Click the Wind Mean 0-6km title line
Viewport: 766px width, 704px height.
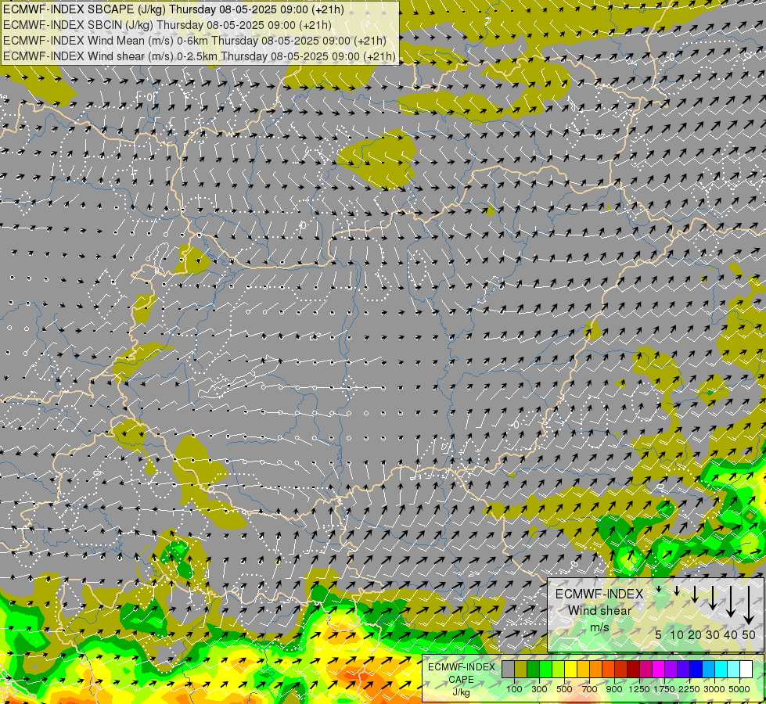(x=194, y=41)
